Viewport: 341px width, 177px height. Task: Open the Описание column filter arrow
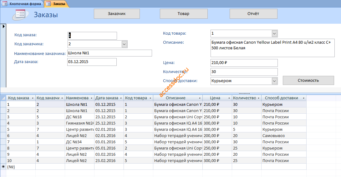(x=200, y=98)
